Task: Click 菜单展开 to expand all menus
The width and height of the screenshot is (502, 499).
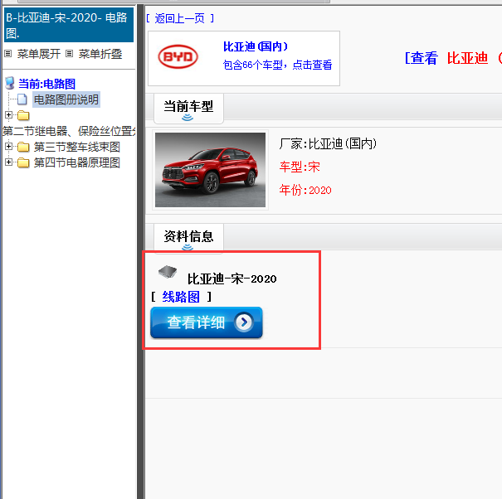Action: pos(39,54)
